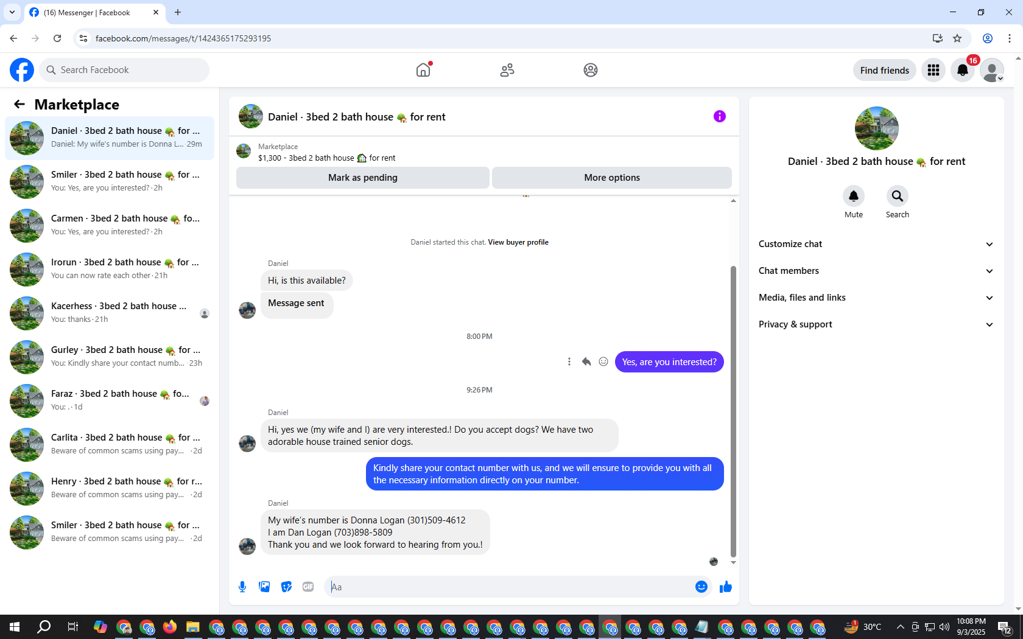Switch to the Messenger | Facebook browser tab
Viewport: 1023px width, 639px height.
pos(94,13)
